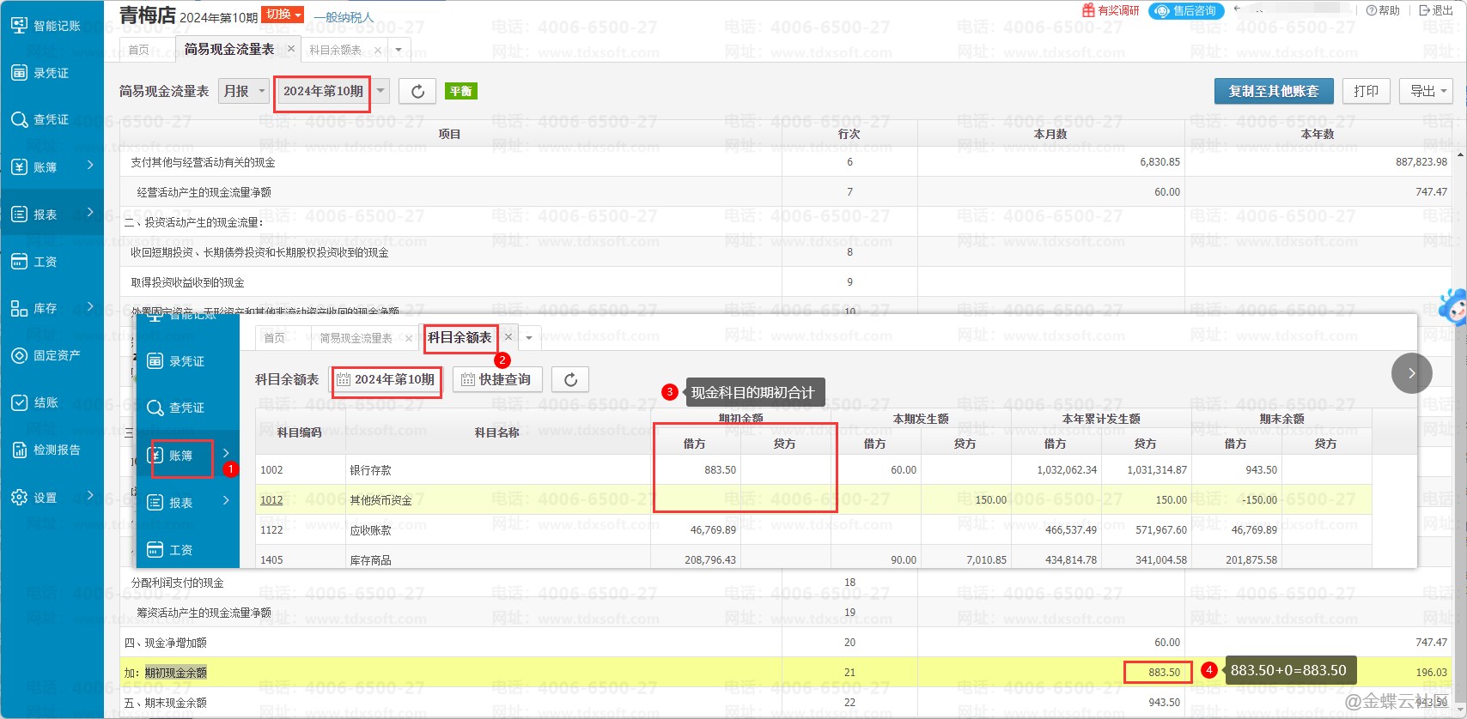Image resolution: width=1467 pixels, height=719 pixels.
Task: Click the 售后咨询 after-sales support button
Action: pyautogui.click(x=1186, y=11)
